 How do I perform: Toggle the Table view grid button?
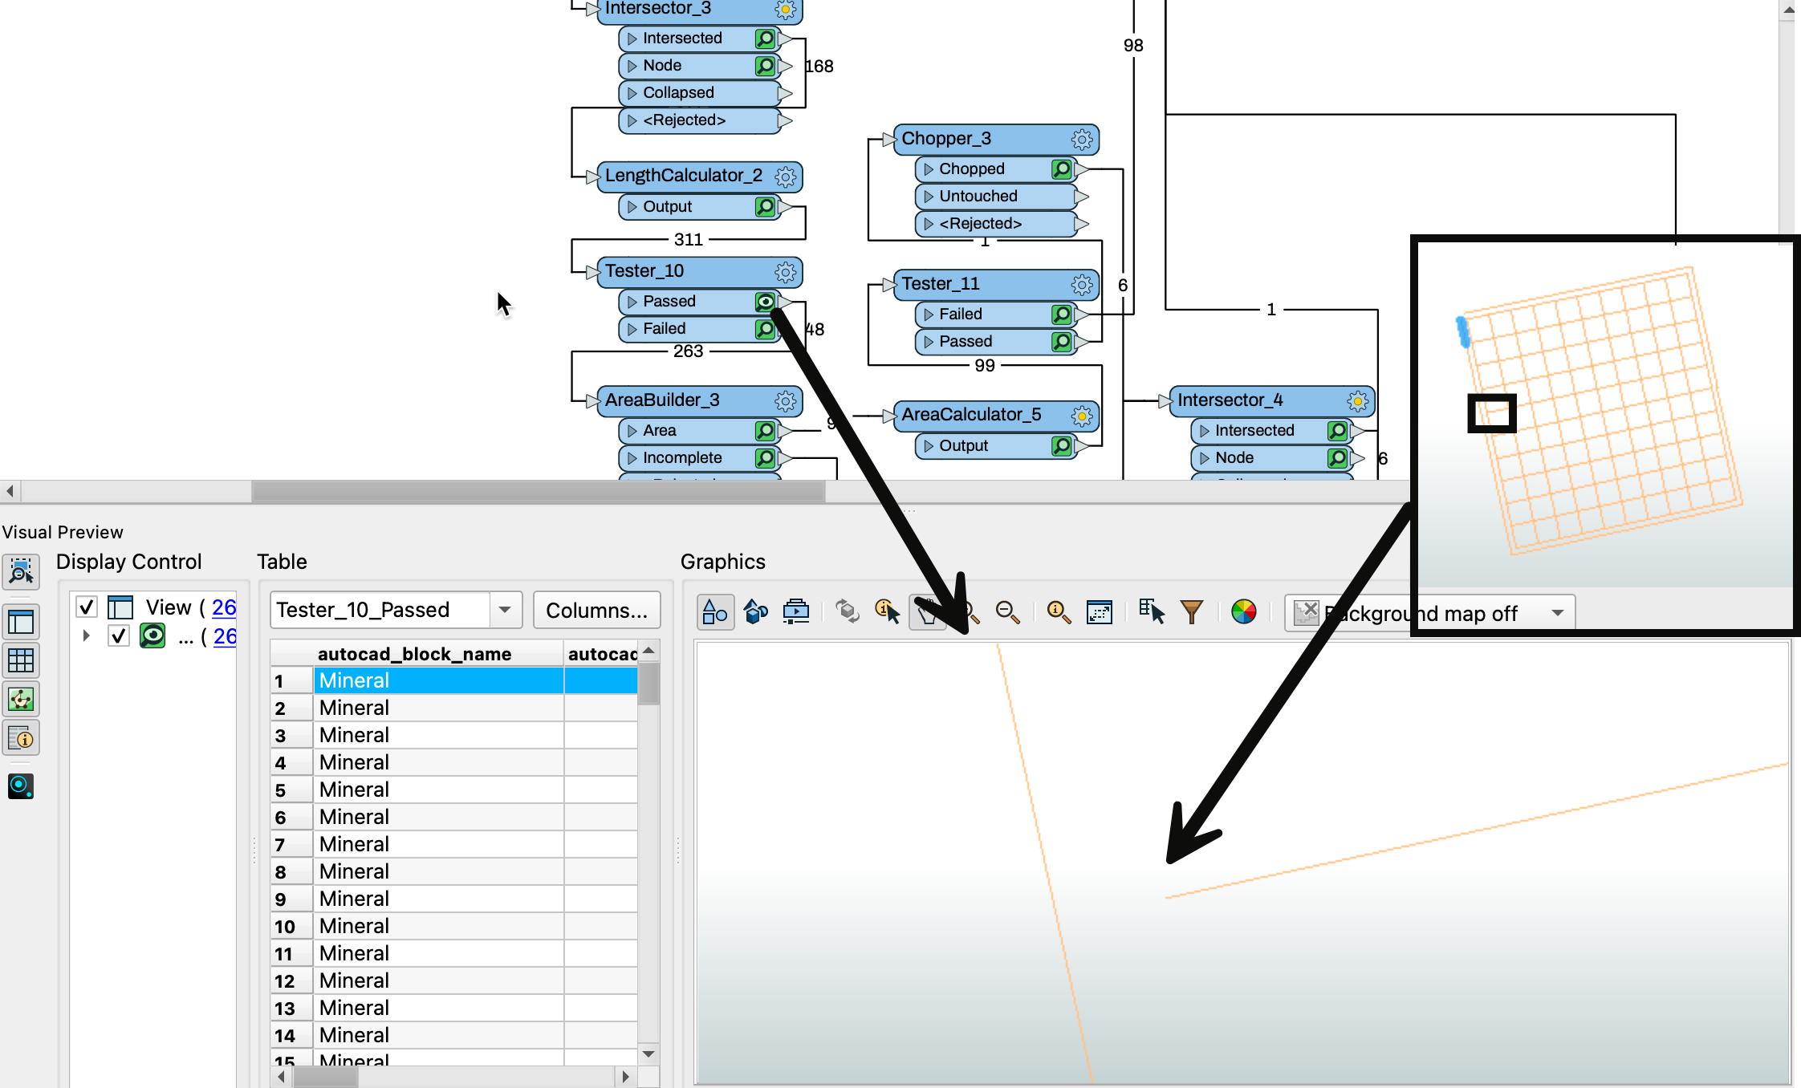click(x=21, y=660)
